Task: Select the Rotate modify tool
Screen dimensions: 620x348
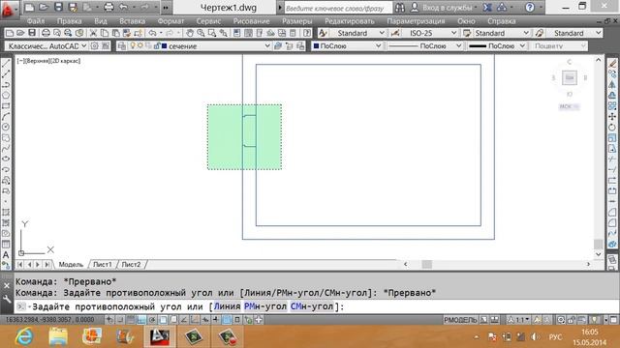Action: (x=612, y=128)
